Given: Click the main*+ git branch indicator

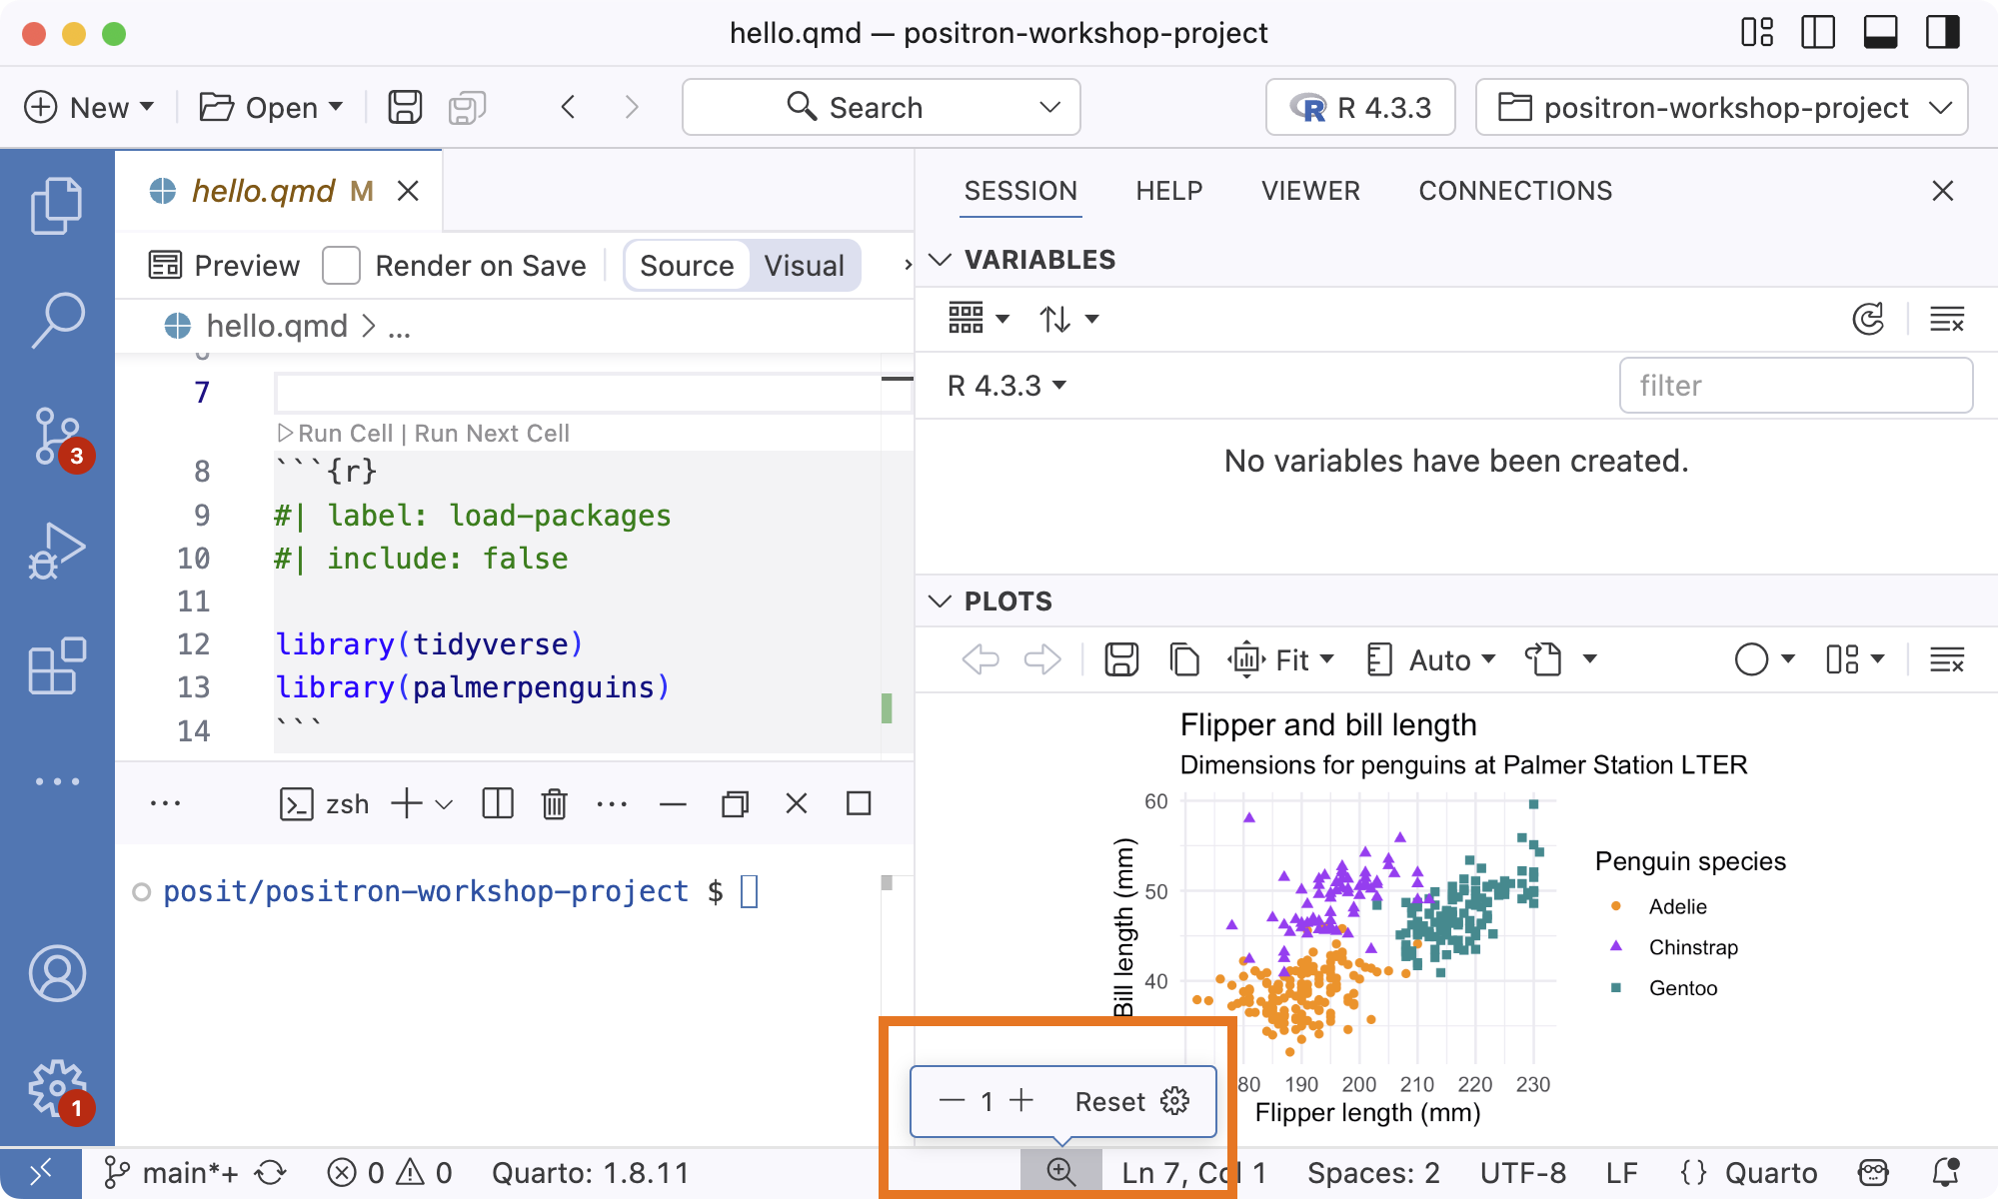Looking at the screenshot, I should (173, 1173).
